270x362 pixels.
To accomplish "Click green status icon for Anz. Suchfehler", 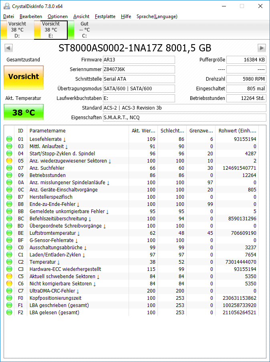I will [x=9, y=168].
